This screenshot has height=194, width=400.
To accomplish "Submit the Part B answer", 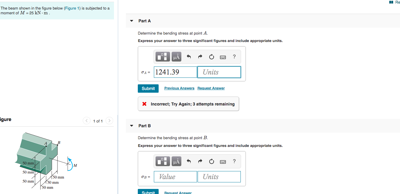I will point(148,192).
